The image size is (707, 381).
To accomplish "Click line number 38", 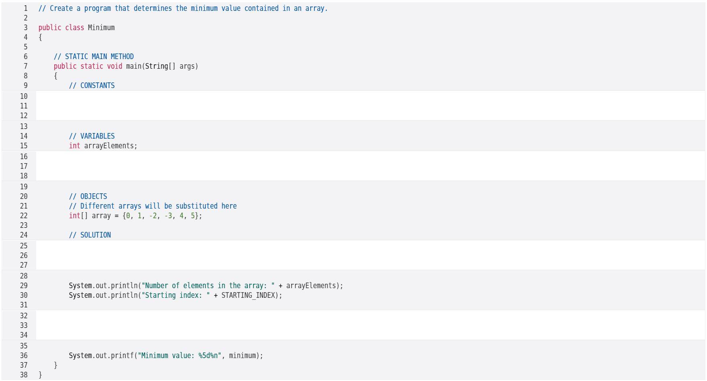I will (24, 374).
